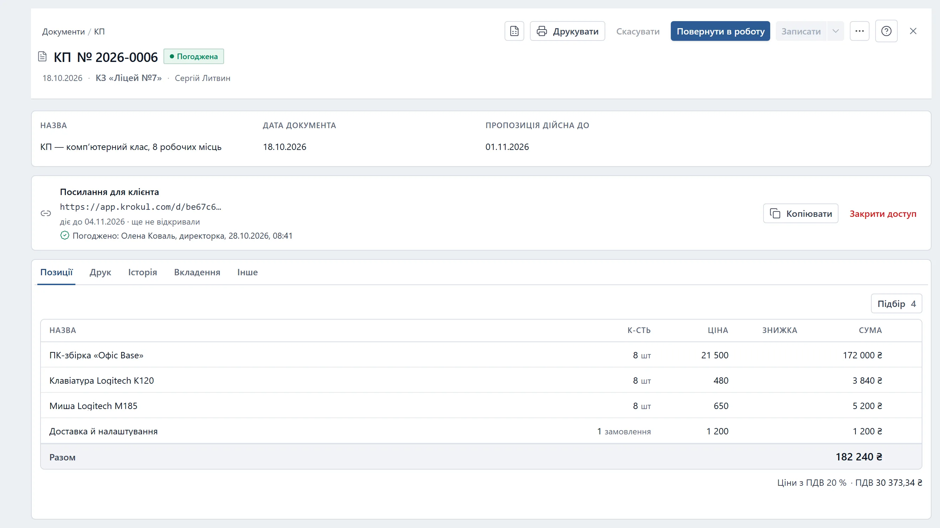The width and height of the screenshot is (940, 528).
Task: Click the link chain icon beside client URL
Action: point(45,213)
